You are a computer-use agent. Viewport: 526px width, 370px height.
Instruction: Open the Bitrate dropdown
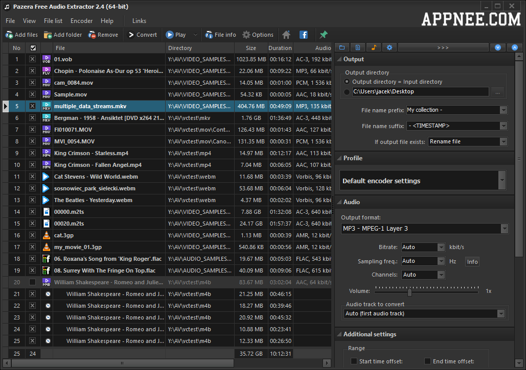pyautogui.click(x=441, y=247)
